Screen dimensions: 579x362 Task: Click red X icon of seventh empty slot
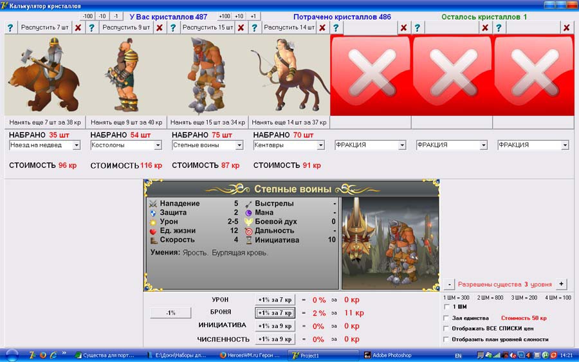point(566,28)
